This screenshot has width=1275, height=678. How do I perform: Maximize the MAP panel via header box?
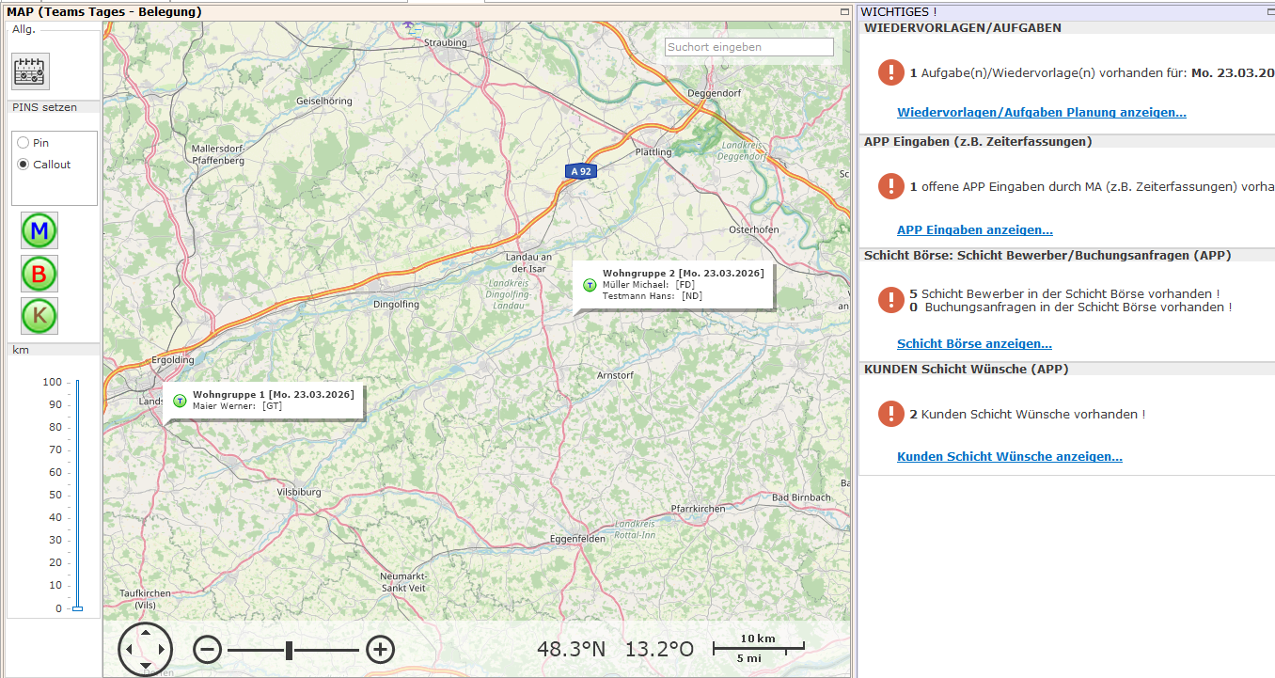(x=845, y=11)
